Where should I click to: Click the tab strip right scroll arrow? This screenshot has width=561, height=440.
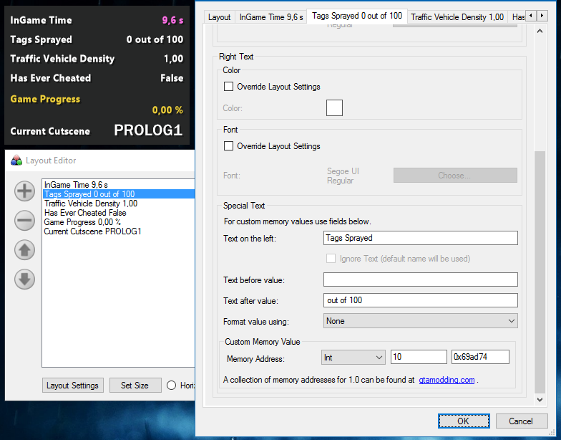click(x=542, y=16)
